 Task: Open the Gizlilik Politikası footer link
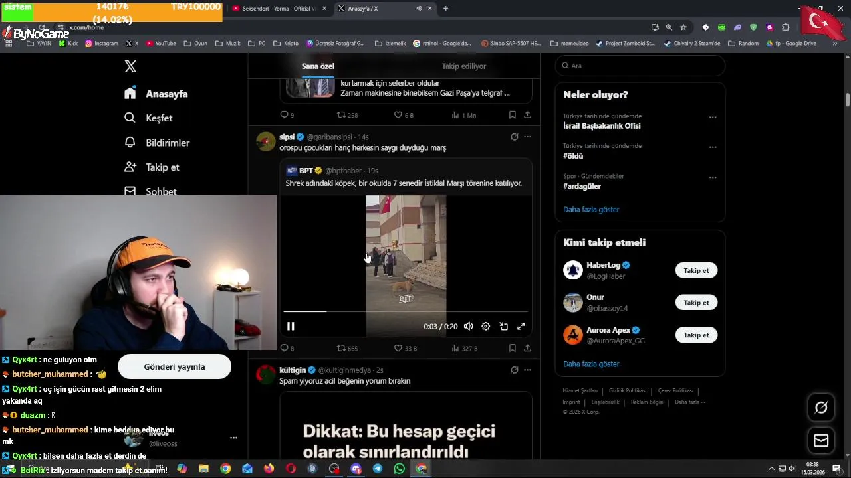[628, 391]
